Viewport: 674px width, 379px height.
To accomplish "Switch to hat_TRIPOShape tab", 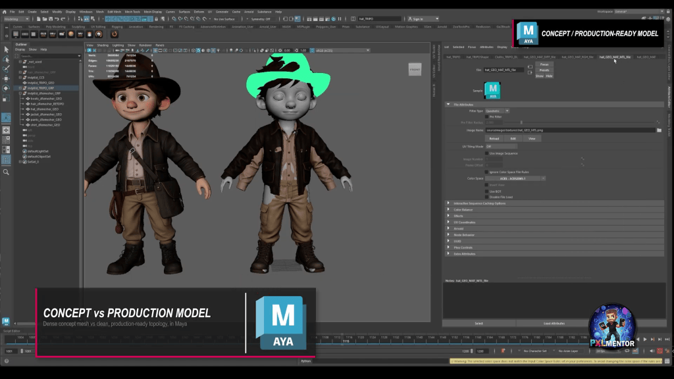I will 478,57.
